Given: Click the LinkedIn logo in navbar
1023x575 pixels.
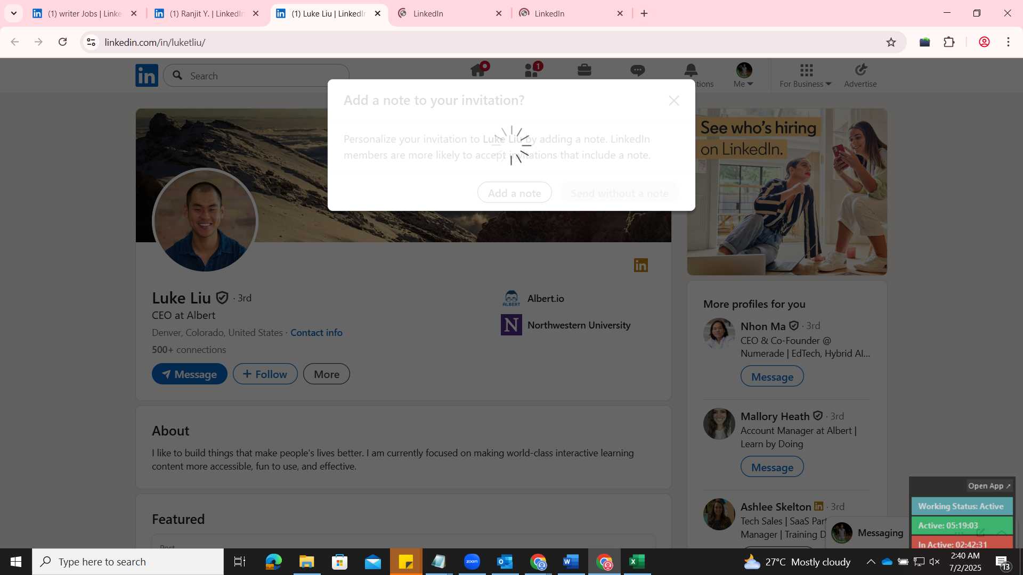Looking at the screenshot, I should pos(147,76).
